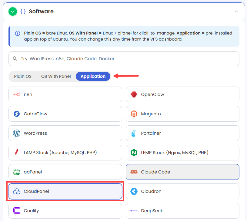Focus the software search input field

tap(124, 59)
